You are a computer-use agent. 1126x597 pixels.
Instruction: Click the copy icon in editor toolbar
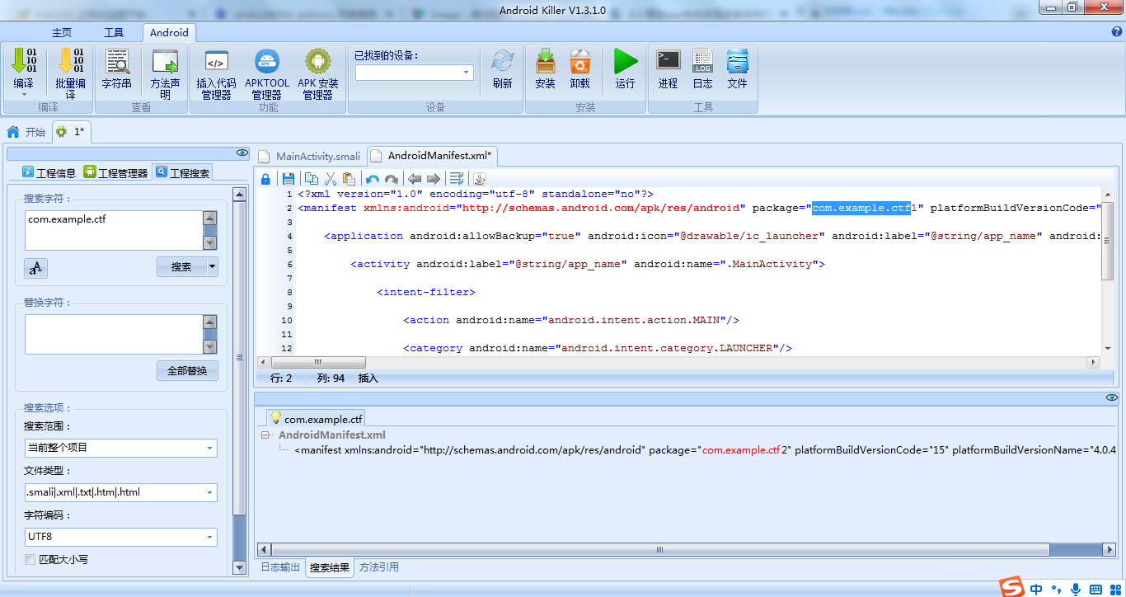[312, 179]
